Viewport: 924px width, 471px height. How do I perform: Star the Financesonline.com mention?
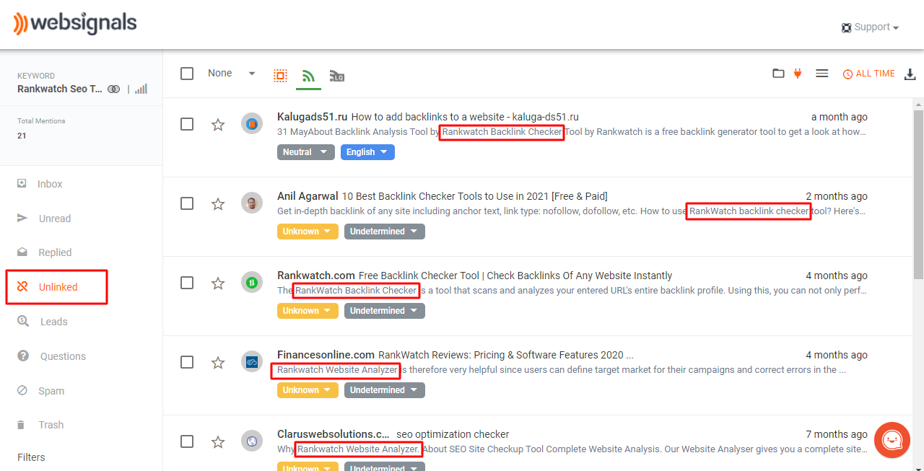pos(218,363)
